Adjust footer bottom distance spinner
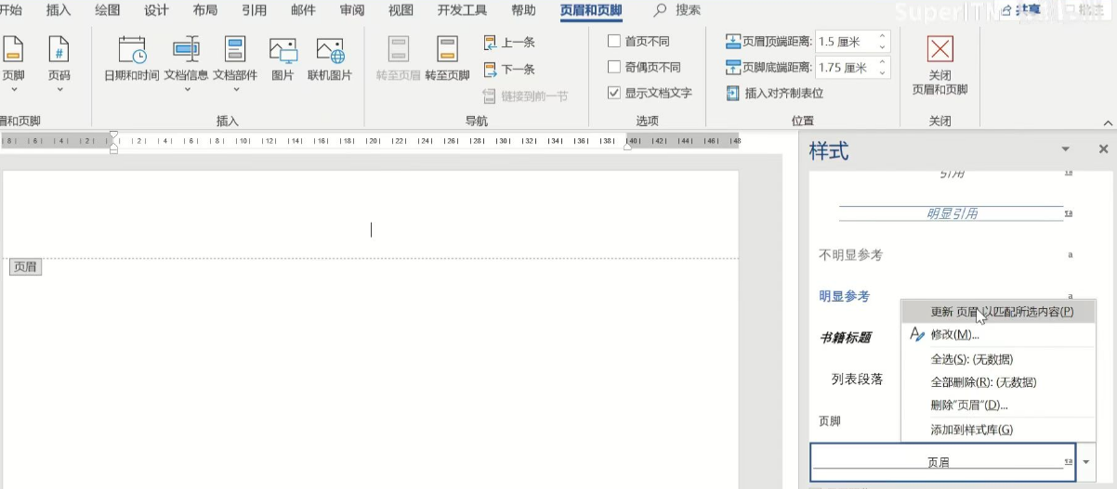 (x=883, y=67)
